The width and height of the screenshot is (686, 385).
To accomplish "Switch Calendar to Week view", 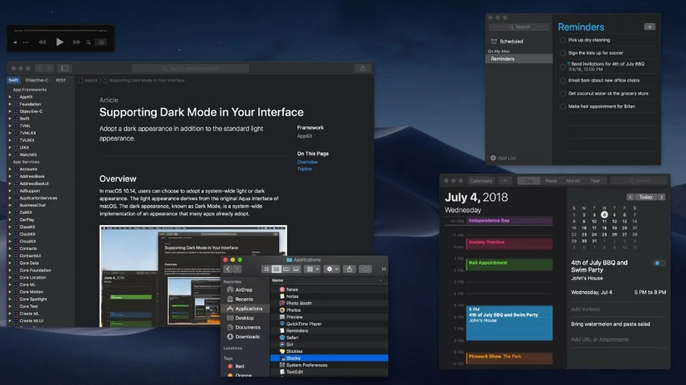I will click(551, 181).
